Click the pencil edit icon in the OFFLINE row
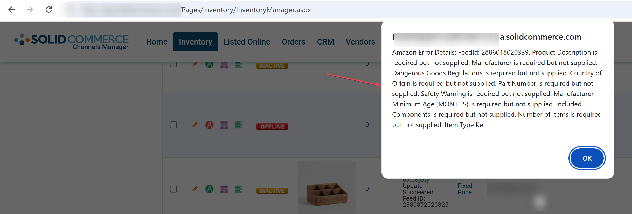632x214 pixels. coord(195,125)
